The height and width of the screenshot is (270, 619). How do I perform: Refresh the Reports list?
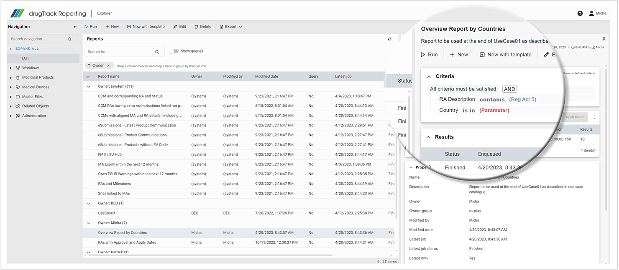point(390,39)
